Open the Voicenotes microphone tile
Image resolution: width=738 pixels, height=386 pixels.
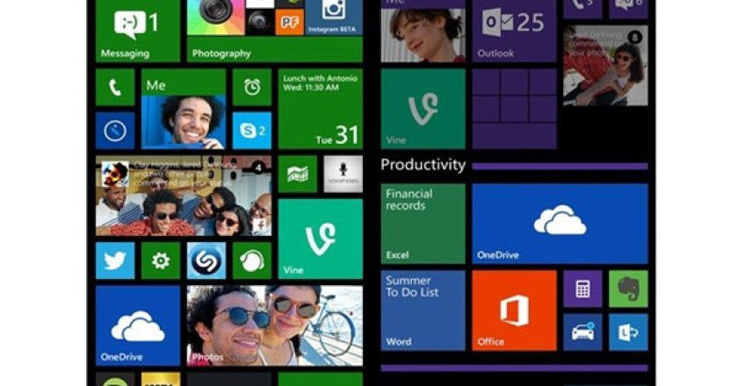pos(344,174)
